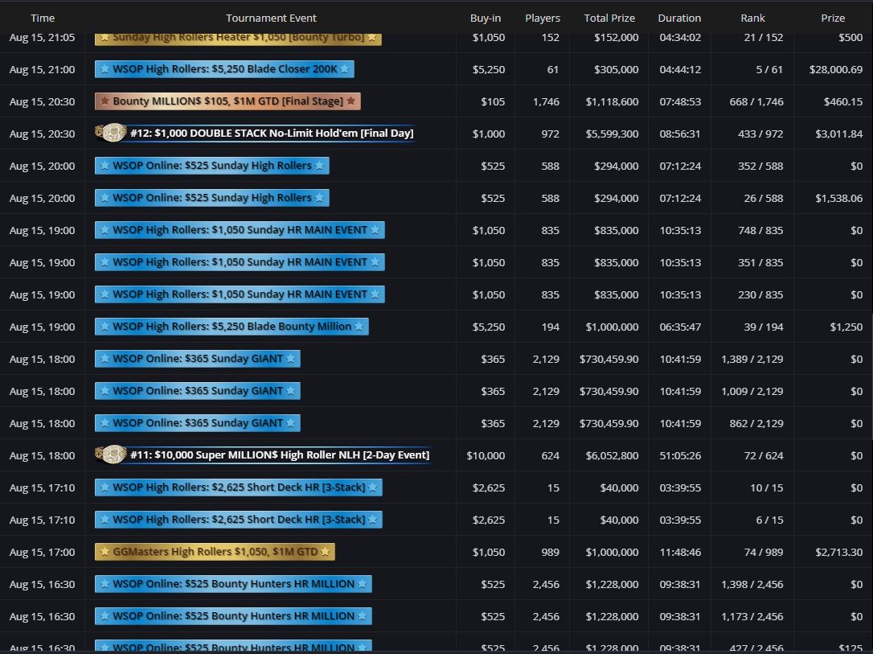Image resolution: width=873 pixels, height=654 pixels.
Task: Sort by the Total Prize column header
Action: click(609, 18)
